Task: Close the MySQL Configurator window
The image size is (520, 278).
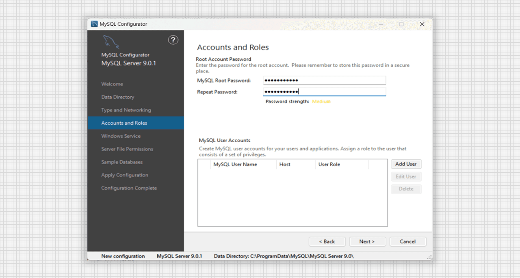Action: tap(422, 24)
